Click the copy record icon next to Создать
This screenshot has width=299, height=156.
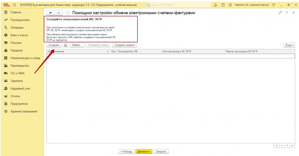pyautogui.click(x=65, y=45)
